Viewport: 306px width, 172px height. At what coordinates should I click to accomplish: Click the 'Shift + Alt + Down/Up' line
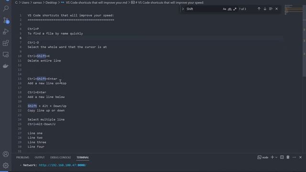pyautogui.click(x=47, y=106)
